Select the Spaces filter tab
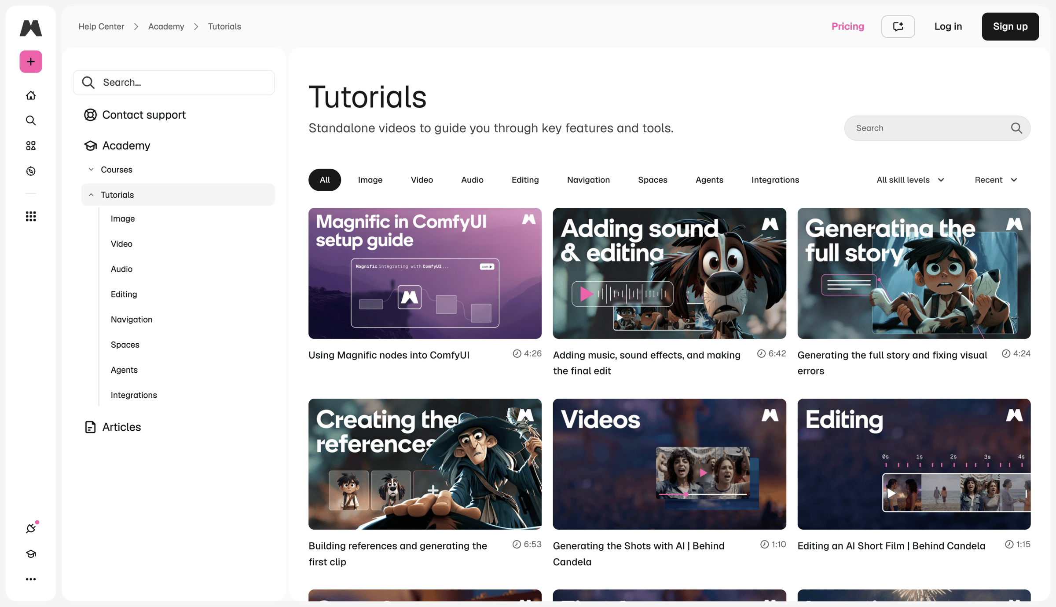1056x607 pixels. pos(653,180)
